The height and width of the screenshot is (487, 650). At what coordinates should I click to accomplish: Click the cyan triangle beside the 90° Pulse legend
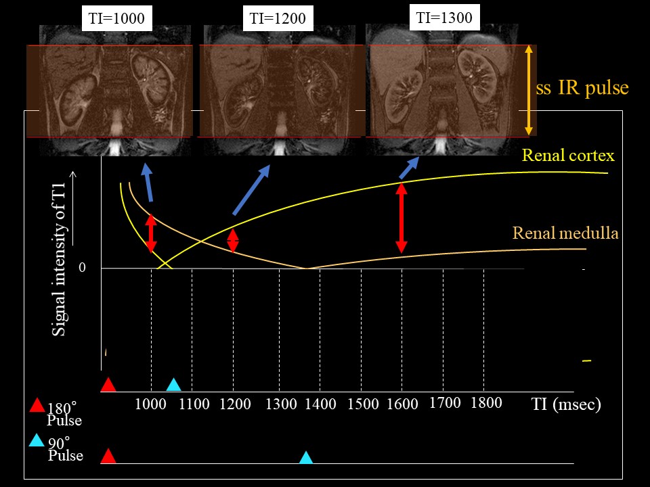(37, 440)
